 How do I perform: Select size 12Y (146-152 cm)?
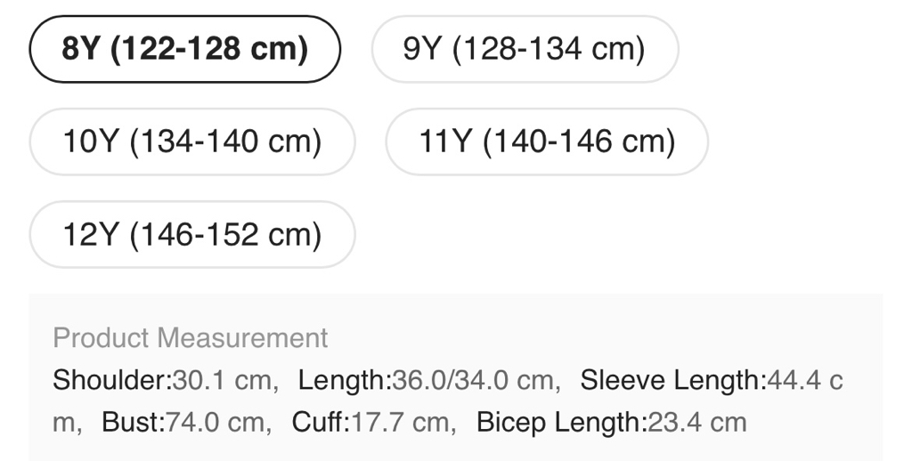(192, 234)
